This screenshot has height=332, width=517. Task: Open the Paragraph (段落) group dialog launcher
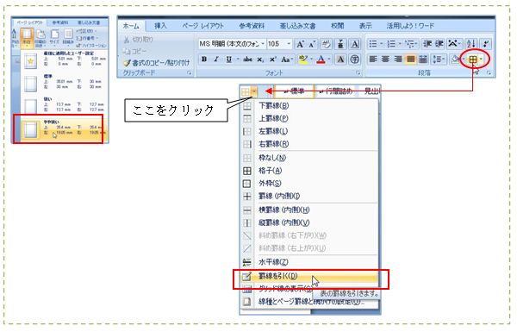(x=489, y=73)
